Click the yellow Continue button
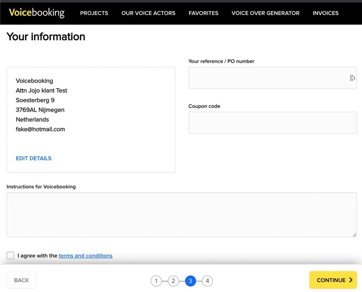The image size is (362, 292). click(333, 280)
